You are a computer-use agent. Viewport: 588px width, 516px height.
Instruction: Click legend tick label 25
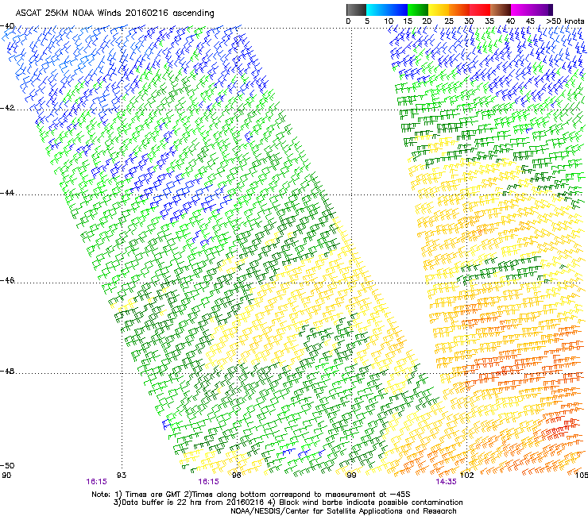coord(449,21)
